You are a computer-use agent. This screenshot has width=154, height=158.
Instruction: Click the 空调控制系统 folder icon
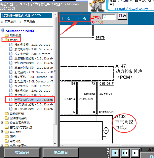tap(7, 118)
